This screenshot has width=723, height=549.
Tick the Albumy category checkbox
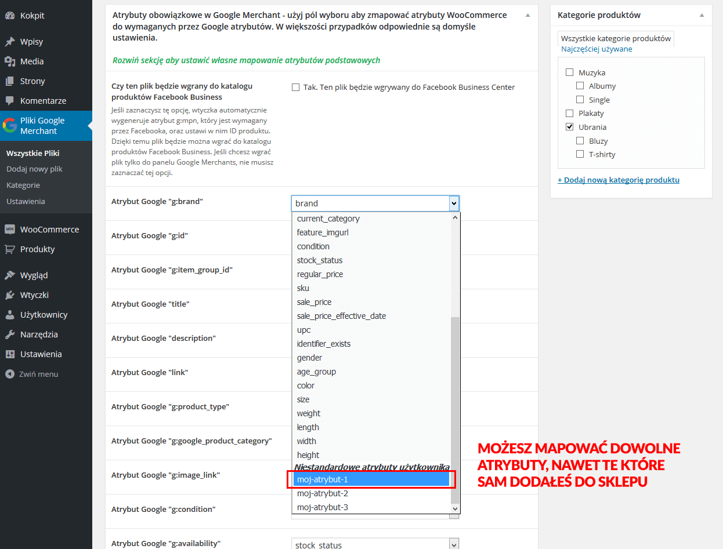[x=580, y=86]
